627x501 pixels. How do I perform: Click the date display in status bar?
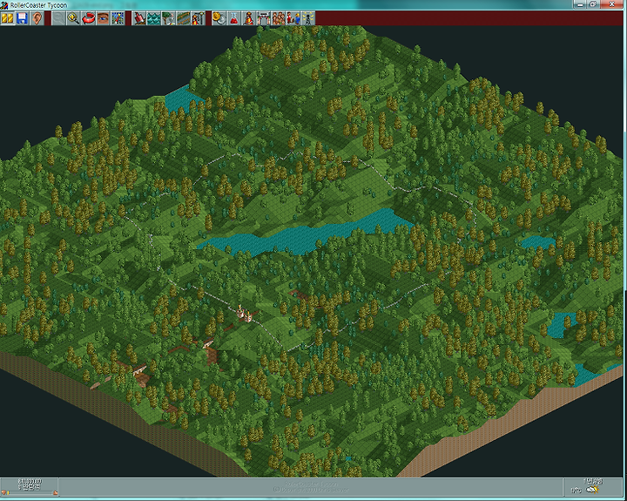tap(593, 481)
